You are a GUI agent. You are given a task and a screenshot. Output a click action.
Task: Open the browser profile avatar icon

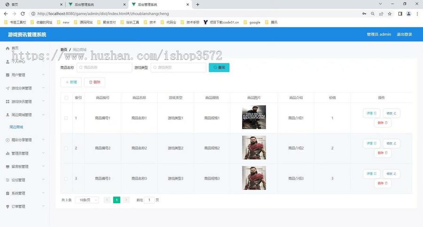point(409,14)
